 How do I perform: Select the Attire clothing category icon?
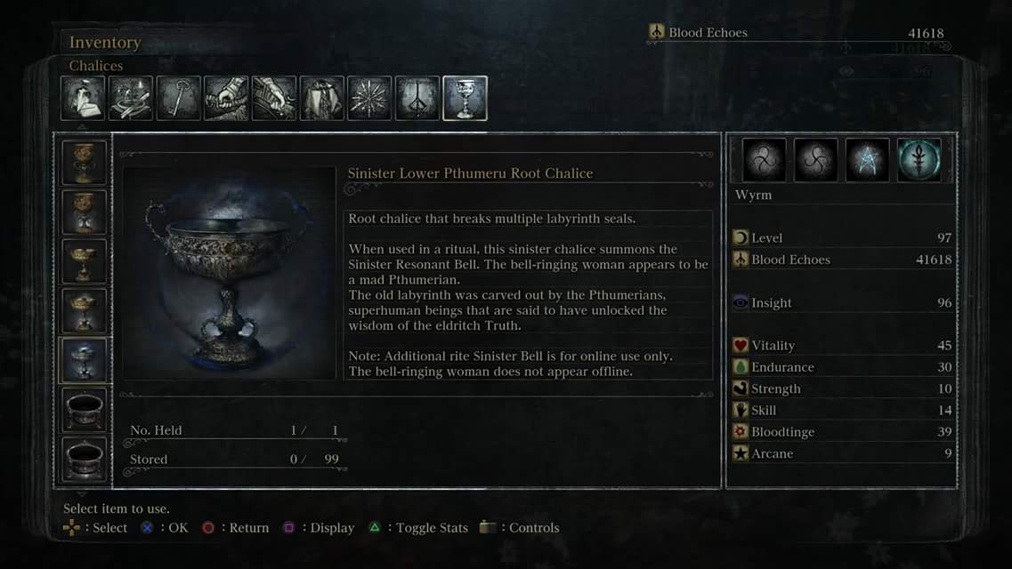tap(321, 98)
